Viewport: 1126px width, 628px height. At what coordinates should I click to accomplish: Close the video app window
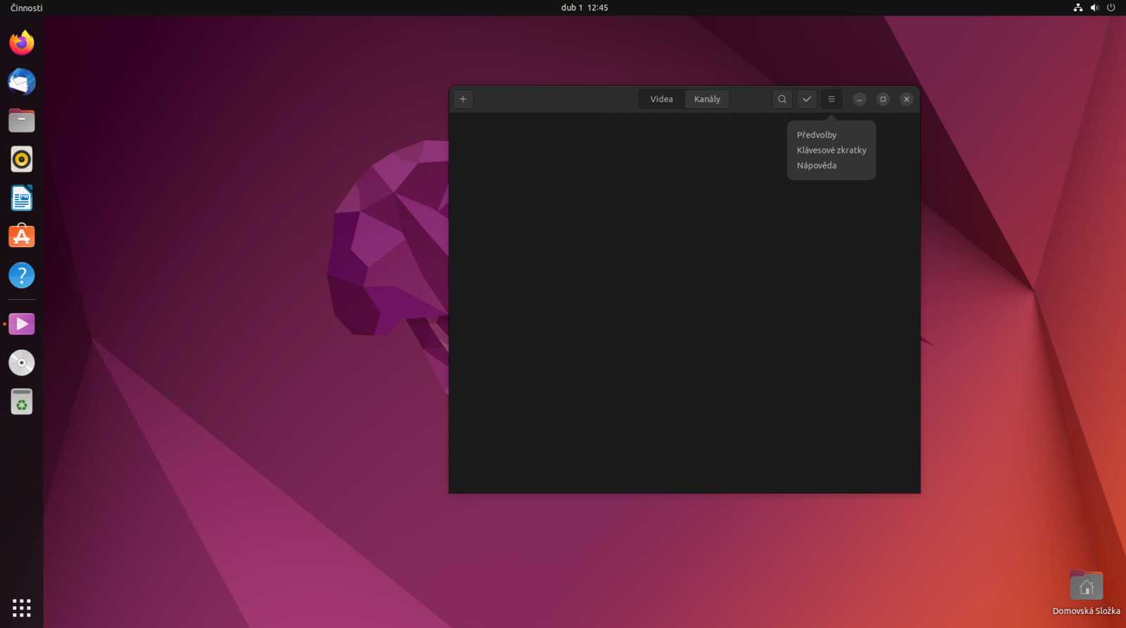(906, 99)
